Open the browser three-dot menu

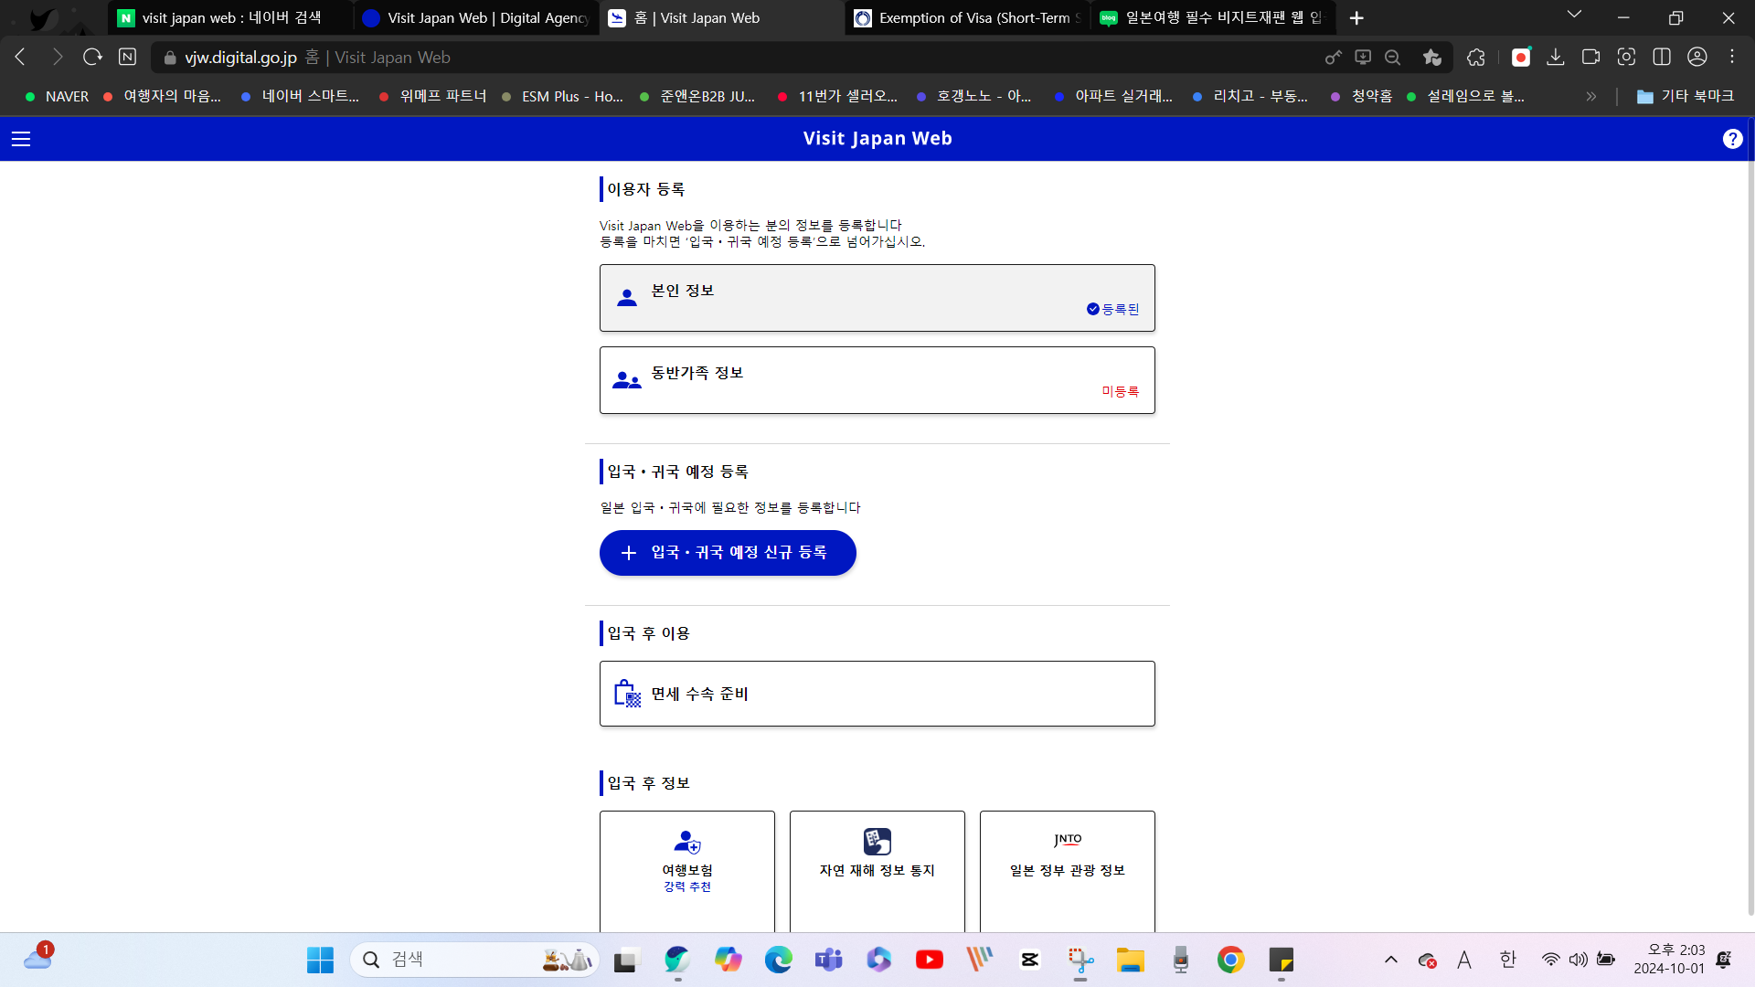[x=1732, y=57]
